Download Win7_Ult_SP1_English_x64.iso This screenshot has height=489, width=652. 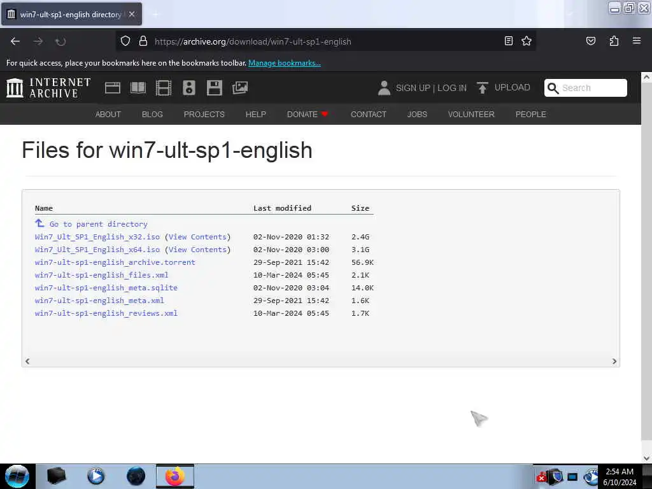[97, 250]
